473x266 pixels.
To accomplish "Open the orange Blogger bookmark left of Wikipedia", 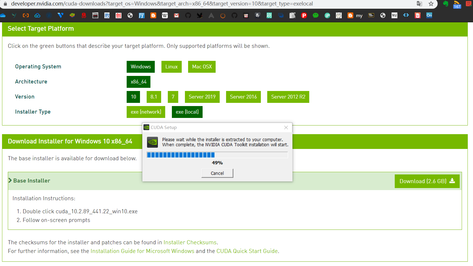I will (x=153, y=15).
